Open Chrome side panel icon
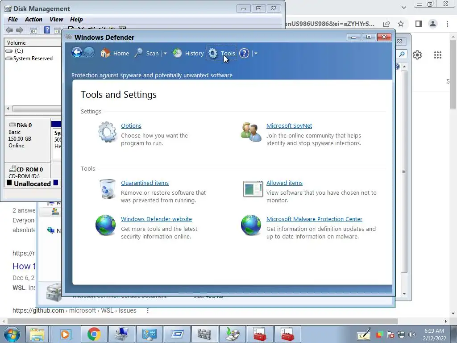The image size is (457, 343). 419,24
